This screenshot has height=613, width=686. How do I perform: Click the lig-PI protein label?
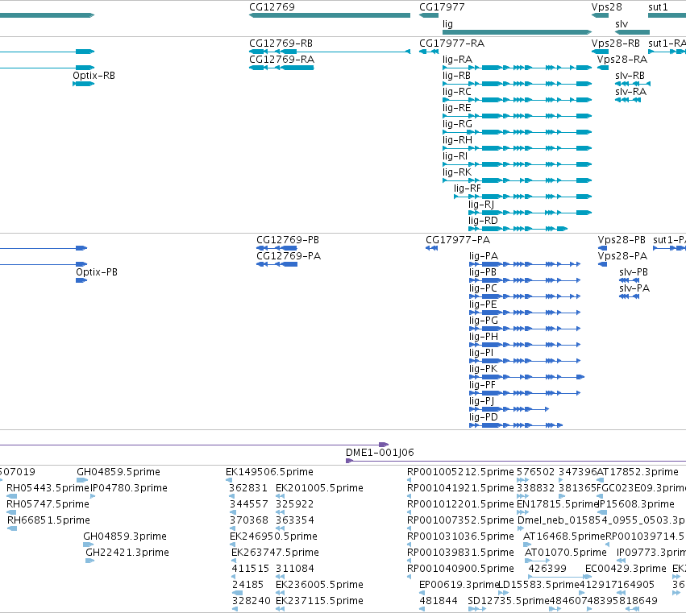tap(481, 353)
